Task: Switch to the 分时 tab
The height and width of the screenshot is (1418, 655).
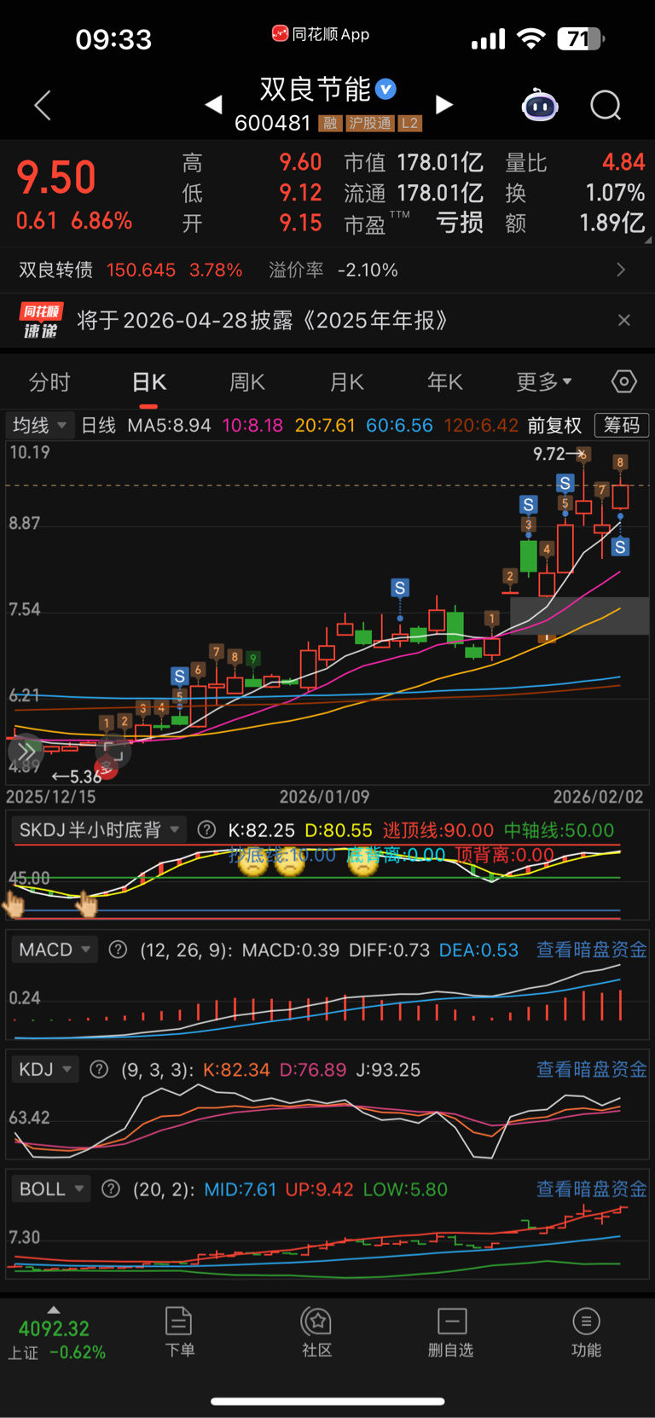Action: [x=49, y=382]
